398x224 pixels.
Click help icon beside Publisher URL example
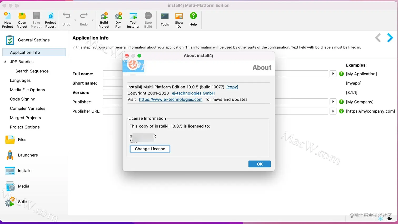tap(341, 111)
